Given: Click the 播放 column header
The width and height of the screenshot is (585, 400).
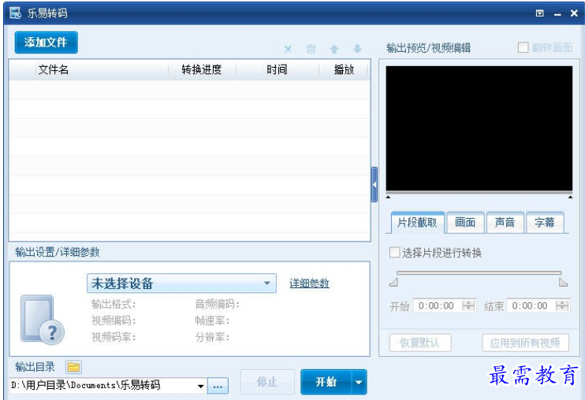Looking at the screenshot, I should (344, 69).
